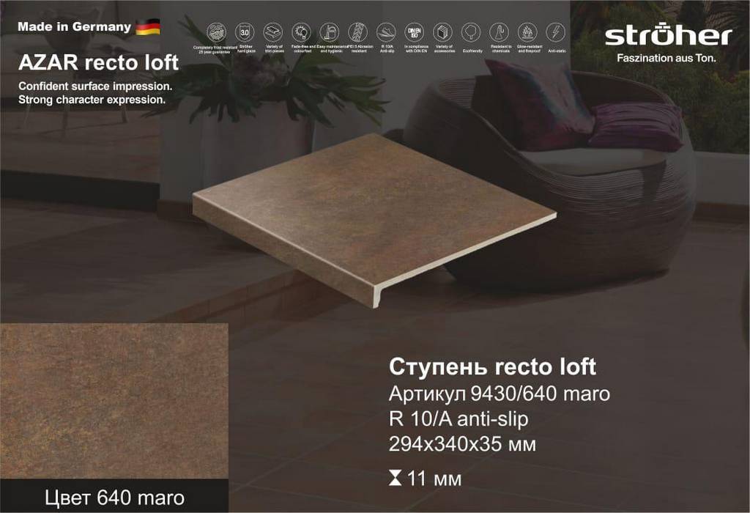Click the Glow-resistant and fireproof icon

pos(527,32)
